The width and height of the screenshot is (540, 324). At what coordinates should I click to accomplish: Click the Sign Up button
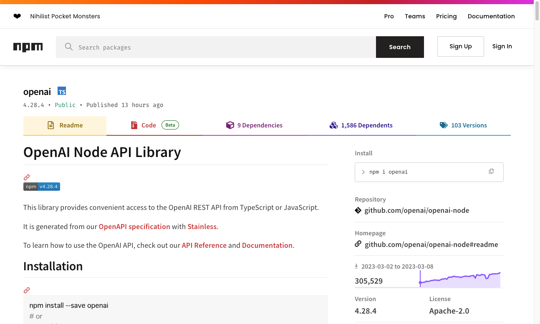pyautogui.click(x=461, y=46)
